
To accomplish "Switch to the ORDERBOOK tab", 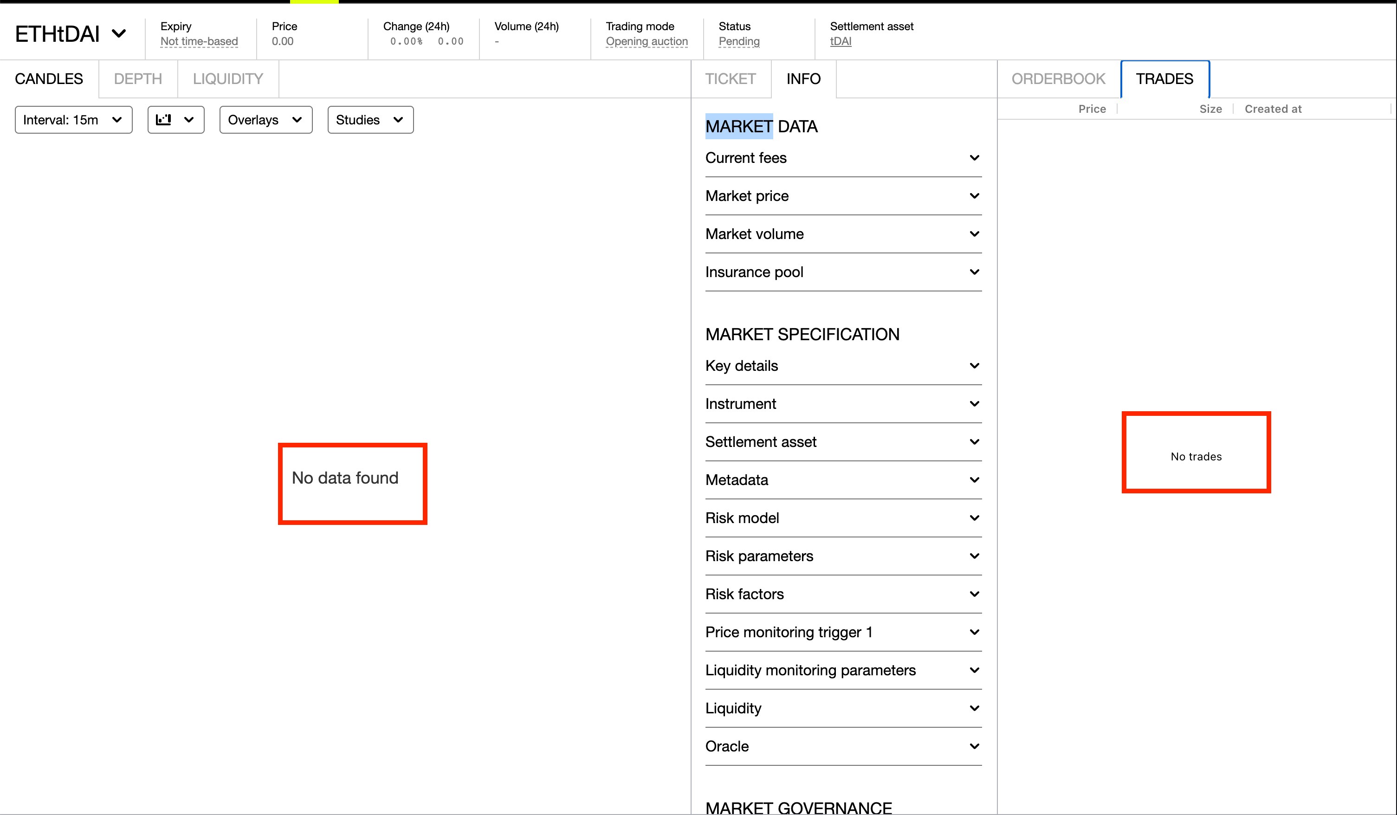I will 1058,78.
